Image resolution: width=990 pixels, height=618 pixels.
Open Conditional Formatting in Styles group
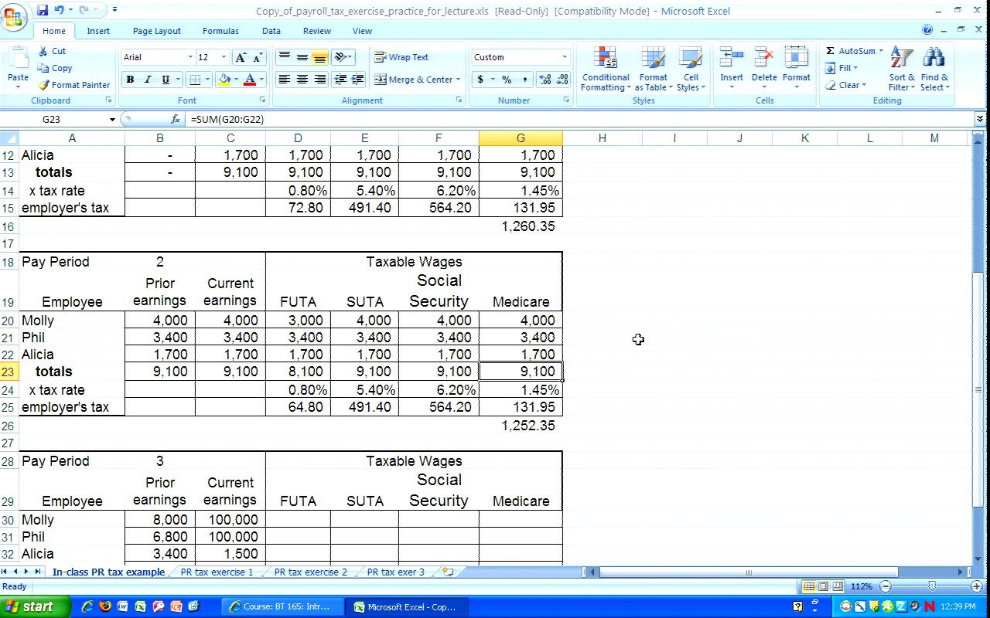605,69
